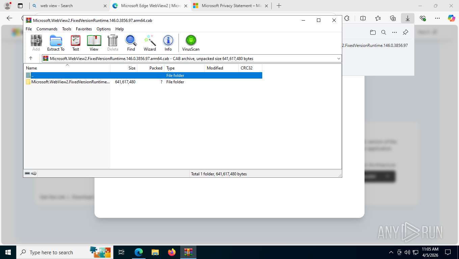The image size is (459, 259).
Task: Click the Delete toolbar icon
Action: (x=113, y=43)
